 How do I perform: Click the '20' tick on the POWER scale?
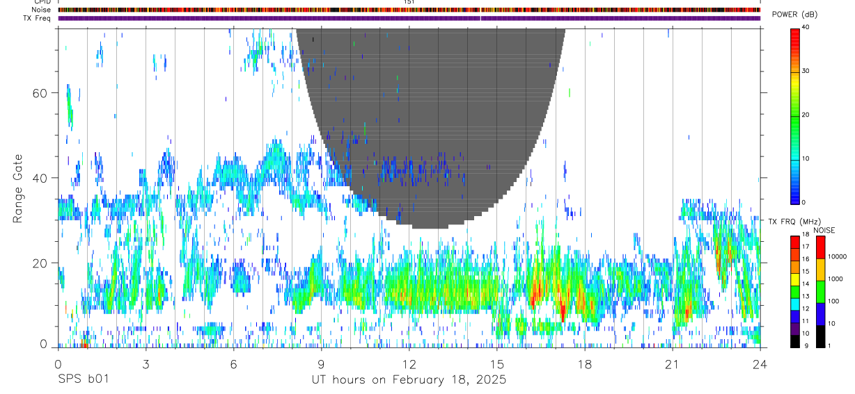[806, 115]
